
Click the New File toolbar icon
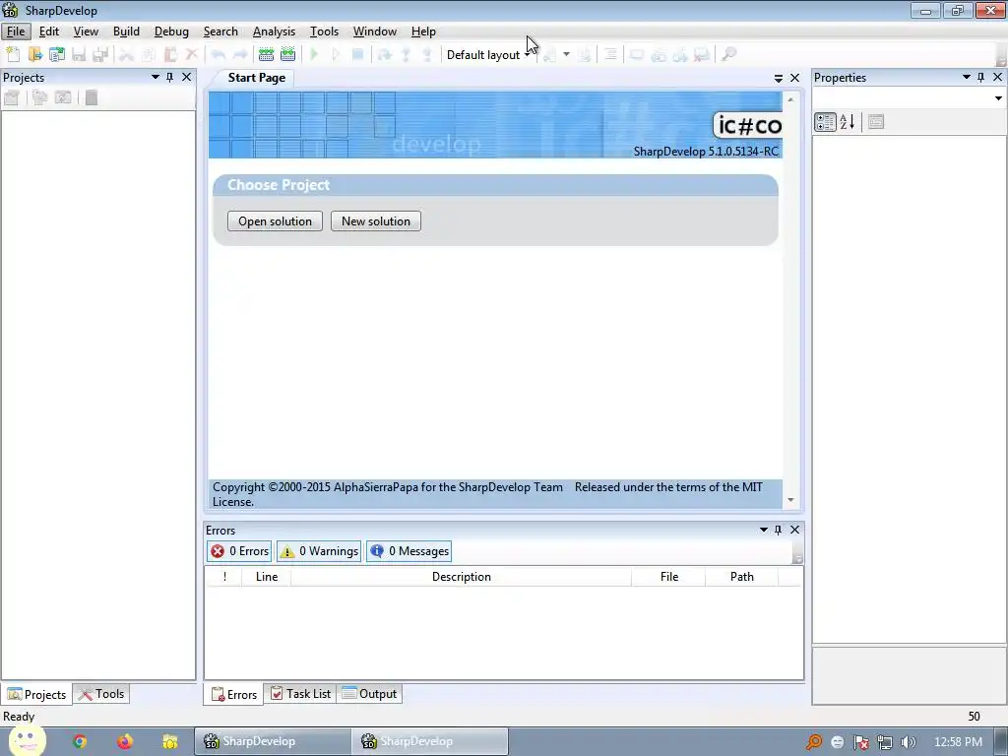(x=13, y=55)
